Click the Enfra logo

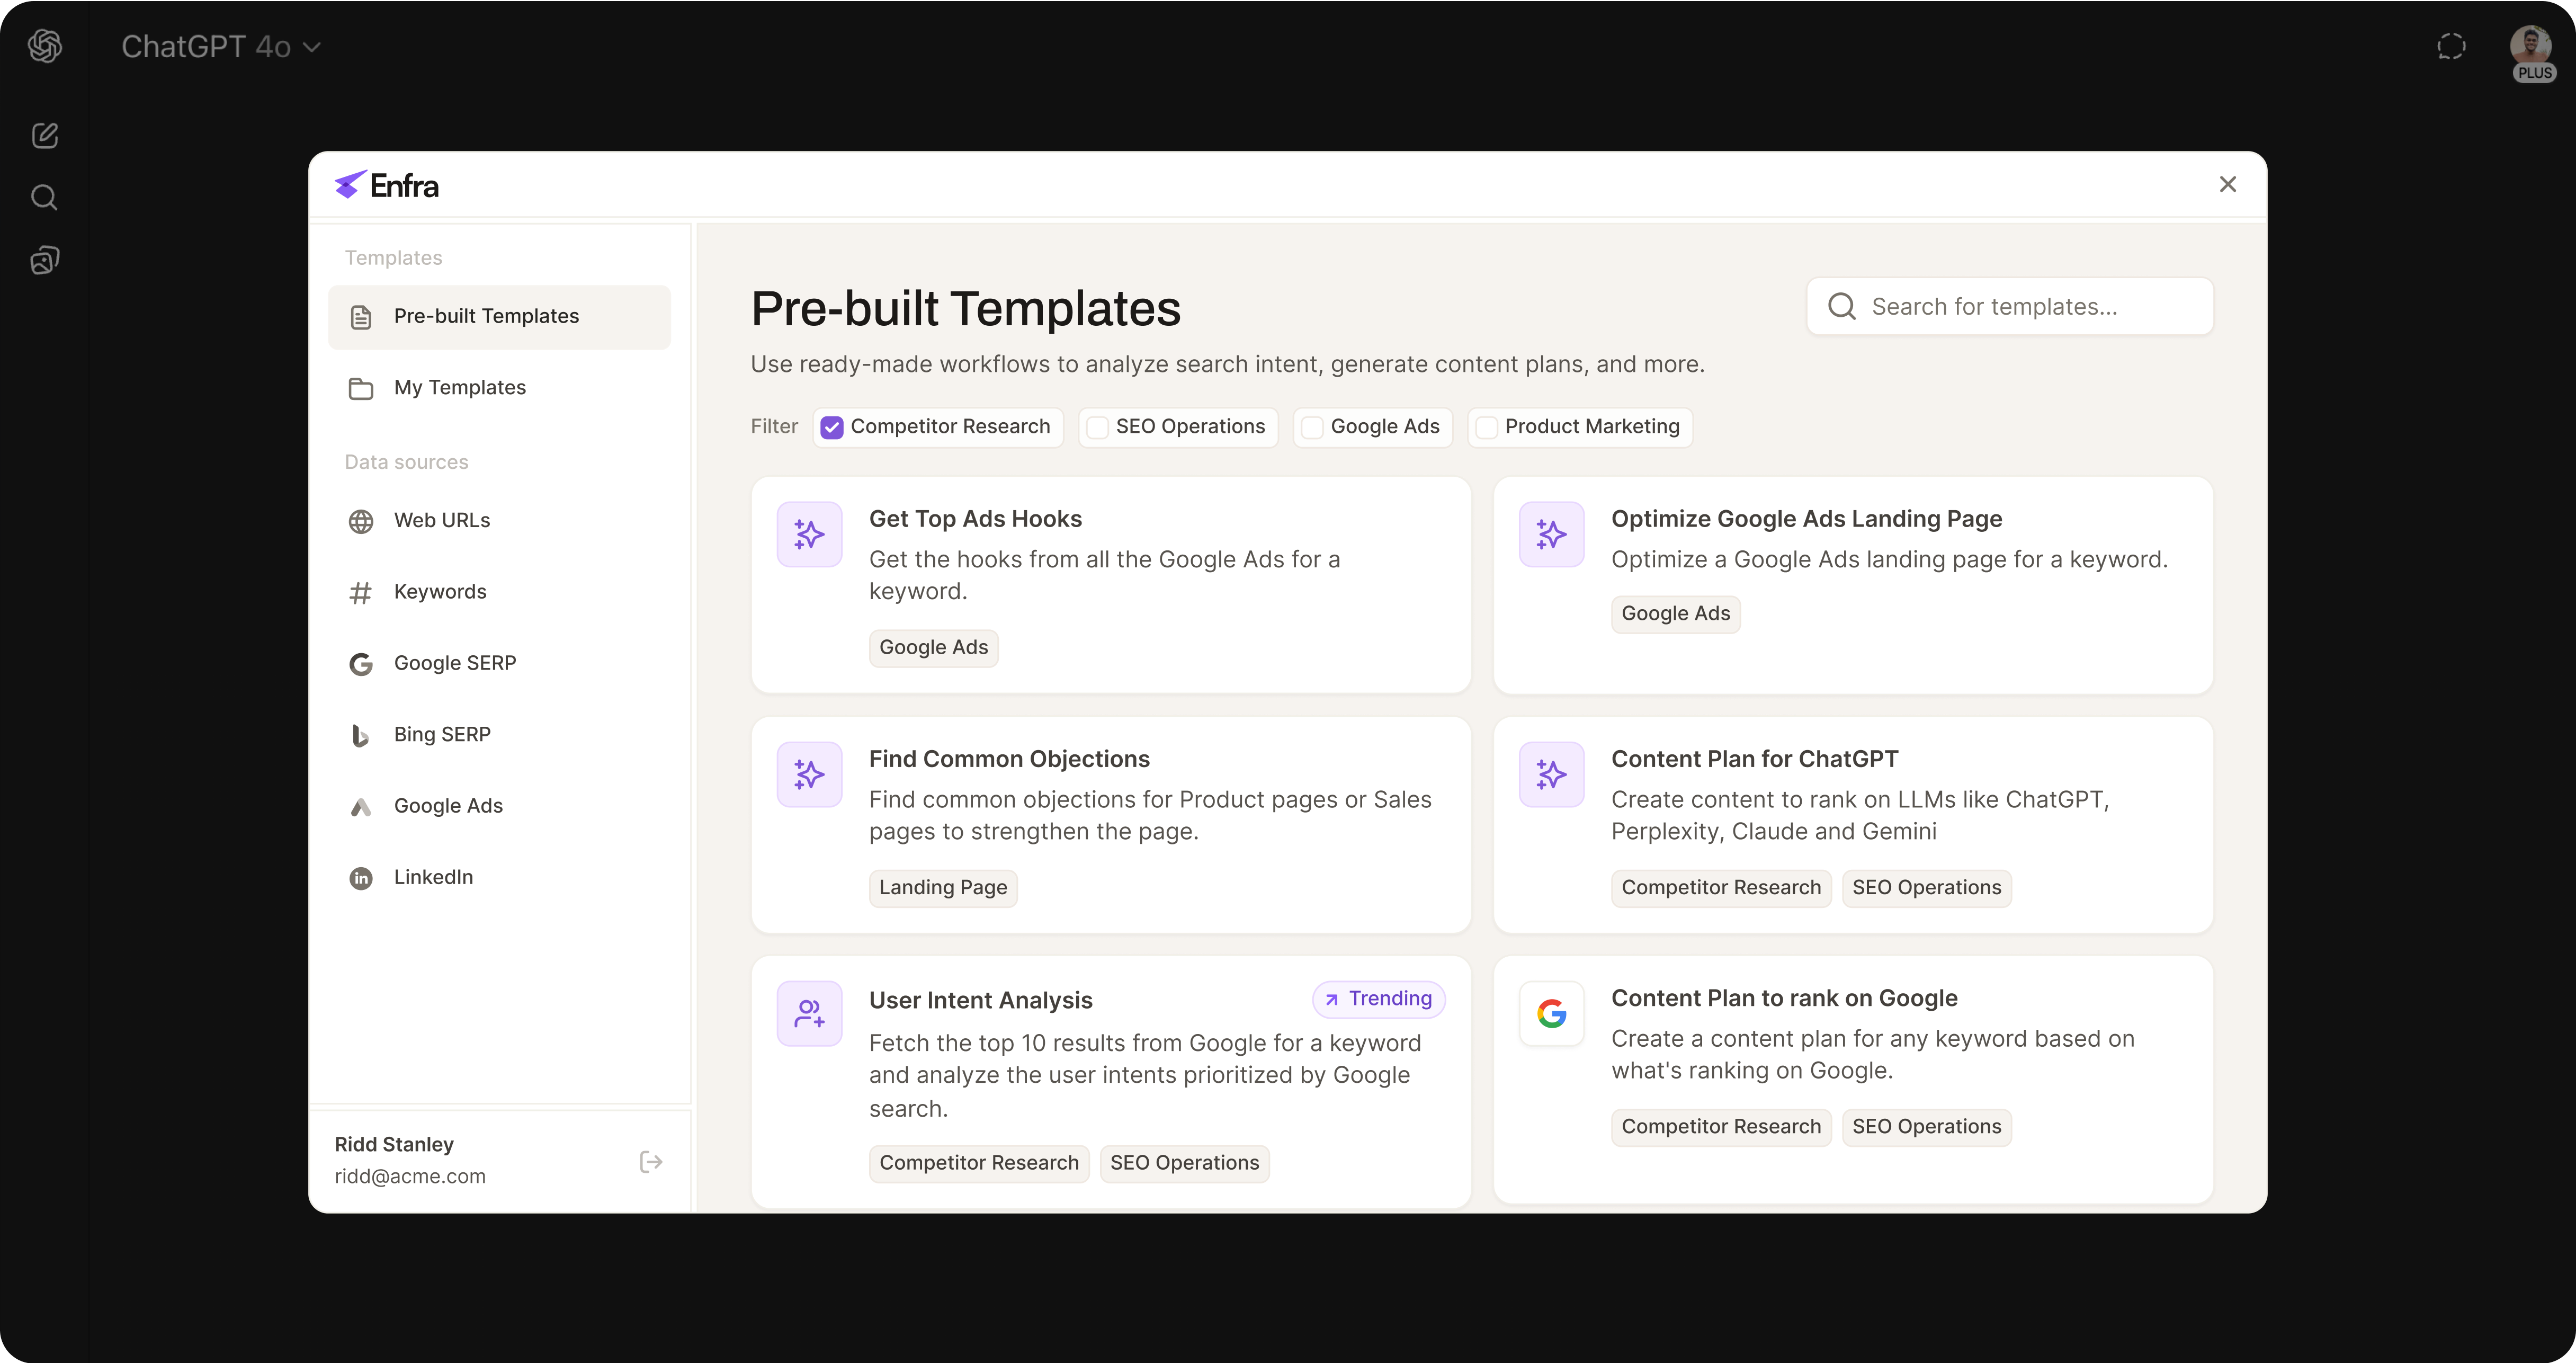click(386, 185)
